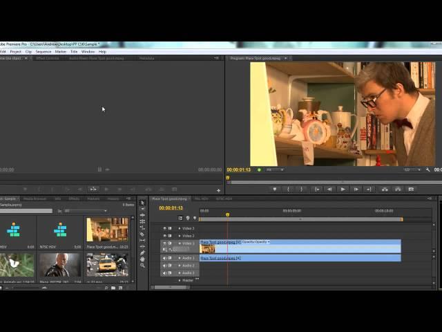Export frame with camera icon
This screenshot has height=332, width=442.
411,189
